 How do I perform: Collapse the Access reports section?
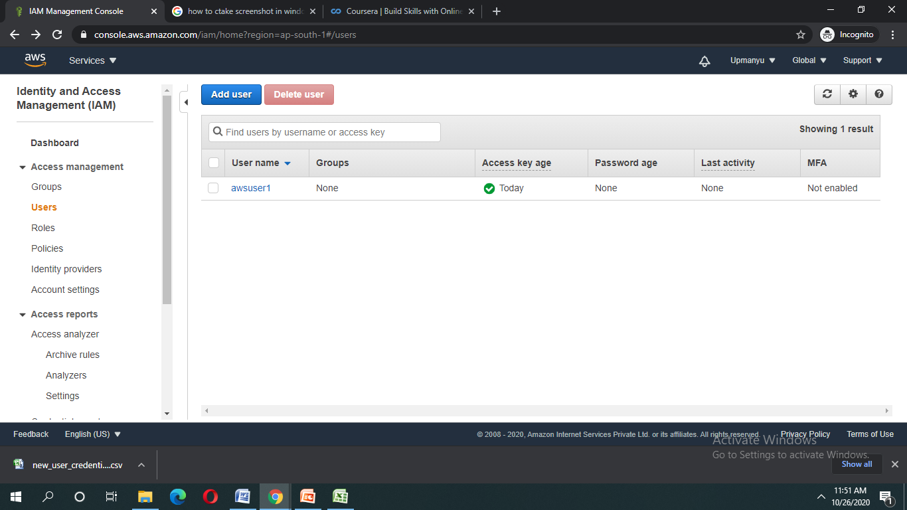pyautogui.click(x=23, y=315)
